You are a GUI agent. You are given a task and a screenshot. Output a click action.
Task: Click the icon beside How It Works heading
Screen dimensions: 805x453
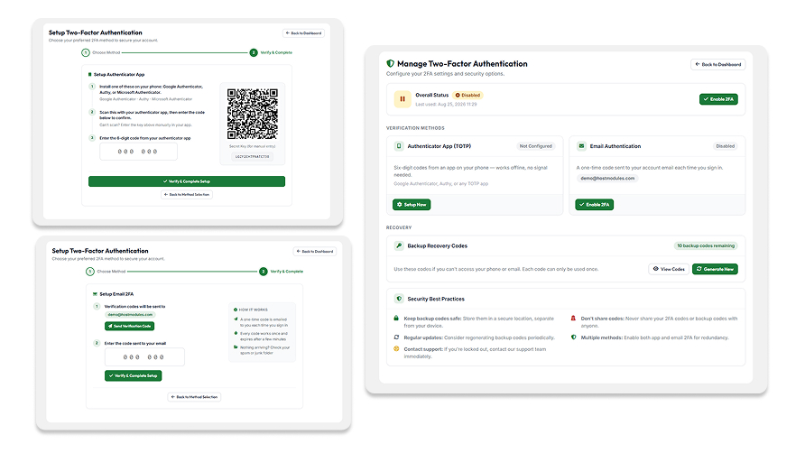tap(236, 310)
